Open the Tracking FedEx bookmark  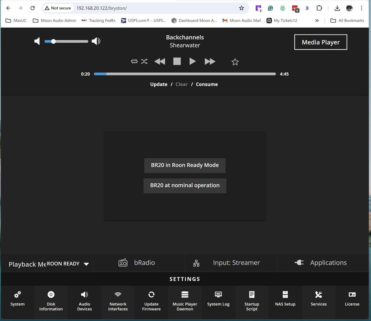click(98, 21)
